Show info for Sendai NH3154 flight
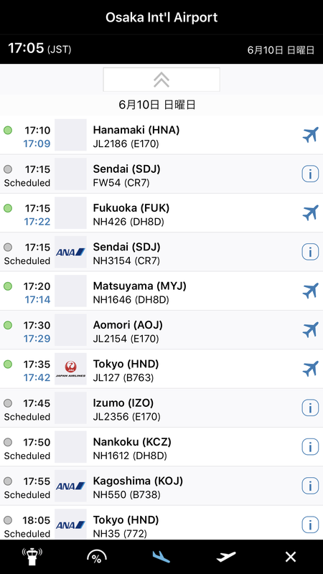The height and width of the screenshot is (574, 323). click(x=310, y=252)
